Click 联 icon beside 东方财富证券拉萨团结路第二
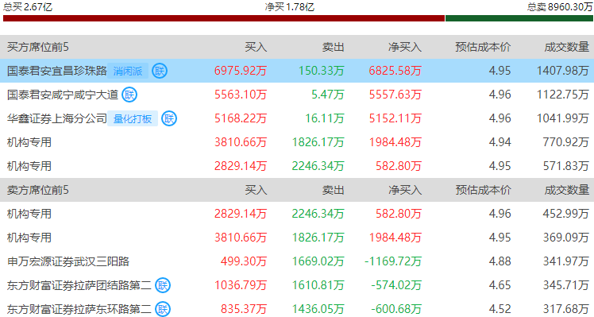Viewport: 594px width, 317px height. 163,285
